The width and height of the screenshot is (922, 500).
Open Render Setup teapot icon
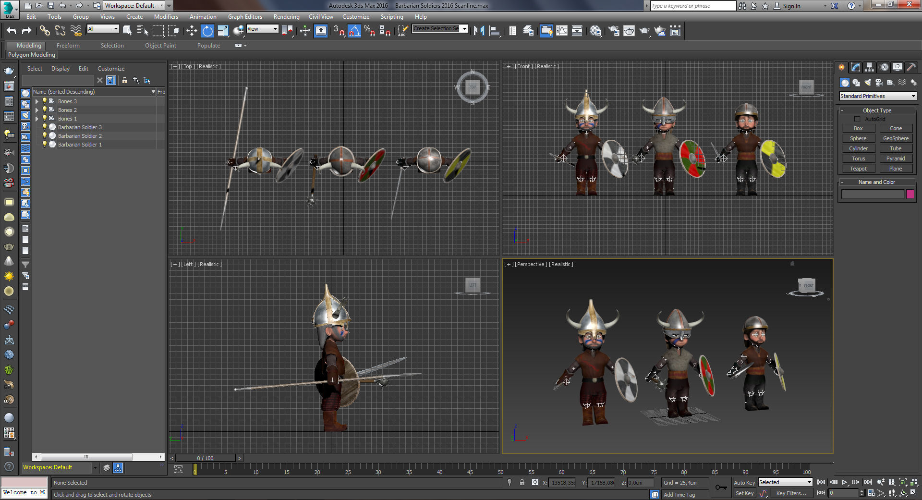[614, 31]
